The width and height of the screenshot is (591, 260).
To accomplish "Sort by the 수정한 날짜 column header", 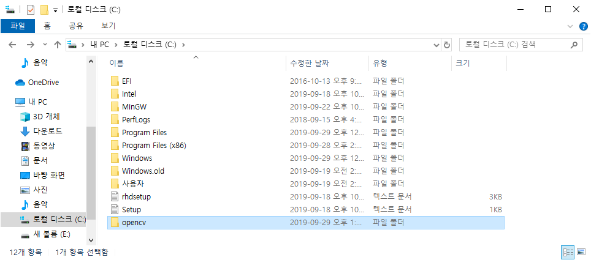I will coord(327,63).
